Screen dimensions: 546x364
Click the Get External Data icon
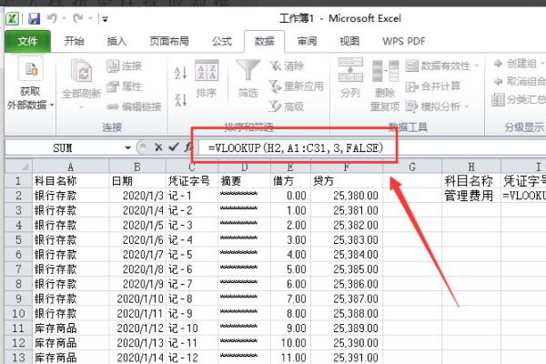[29, 76]
